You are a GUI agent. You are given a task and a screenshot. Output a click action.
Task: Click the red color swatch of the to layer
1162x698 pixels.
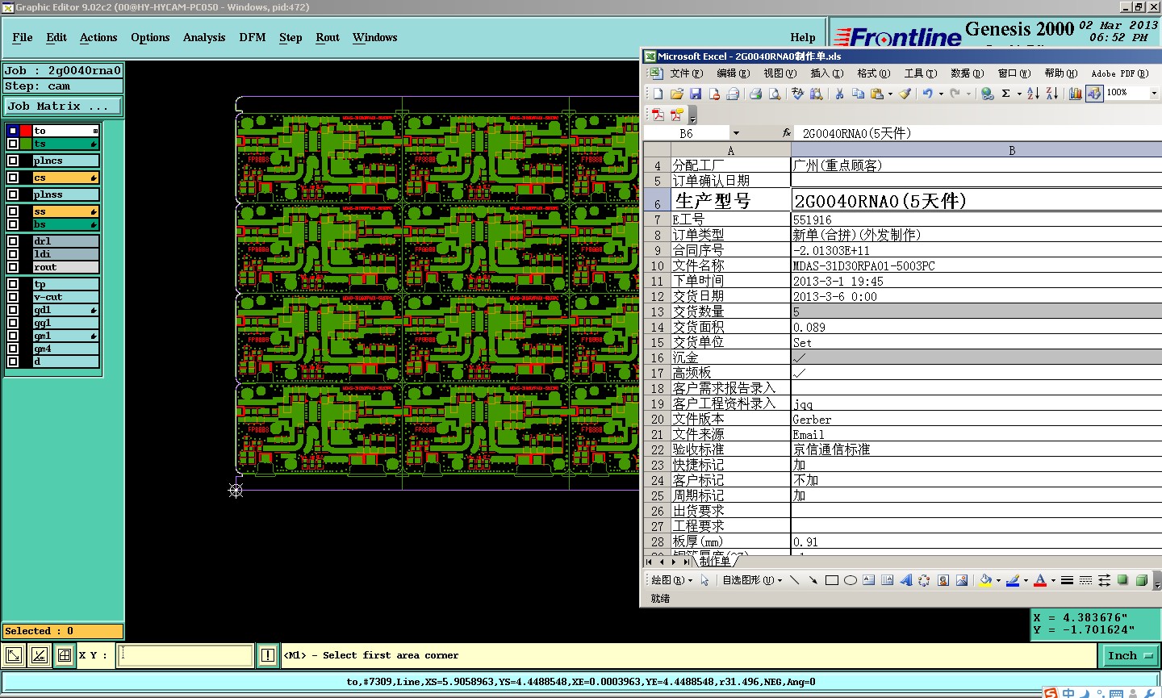[x=26, y=131]
